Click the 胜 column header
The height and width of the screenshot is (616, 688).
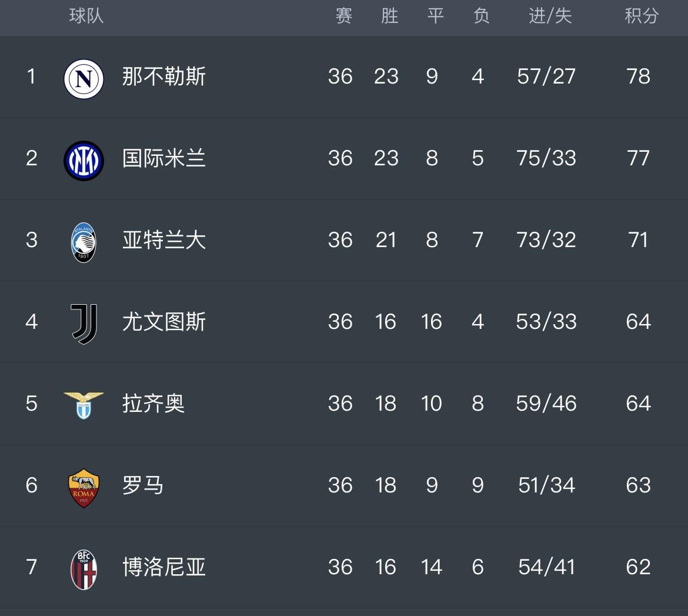point(390,16)
